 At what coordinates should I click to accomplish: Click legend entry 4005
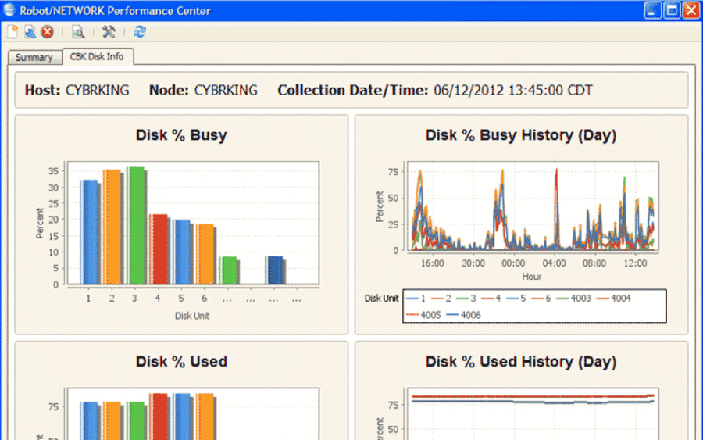pyautogui.click(x=423, y=315)
